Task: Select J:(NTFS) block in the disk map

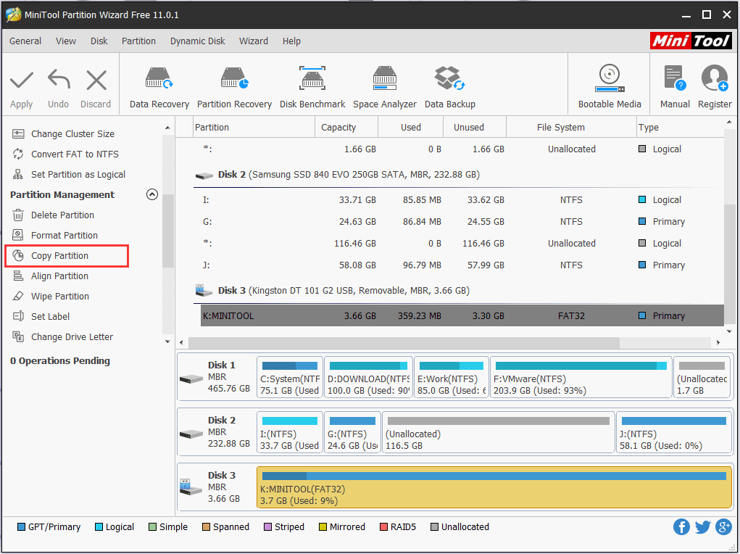Action: click(x=673, y=433)
